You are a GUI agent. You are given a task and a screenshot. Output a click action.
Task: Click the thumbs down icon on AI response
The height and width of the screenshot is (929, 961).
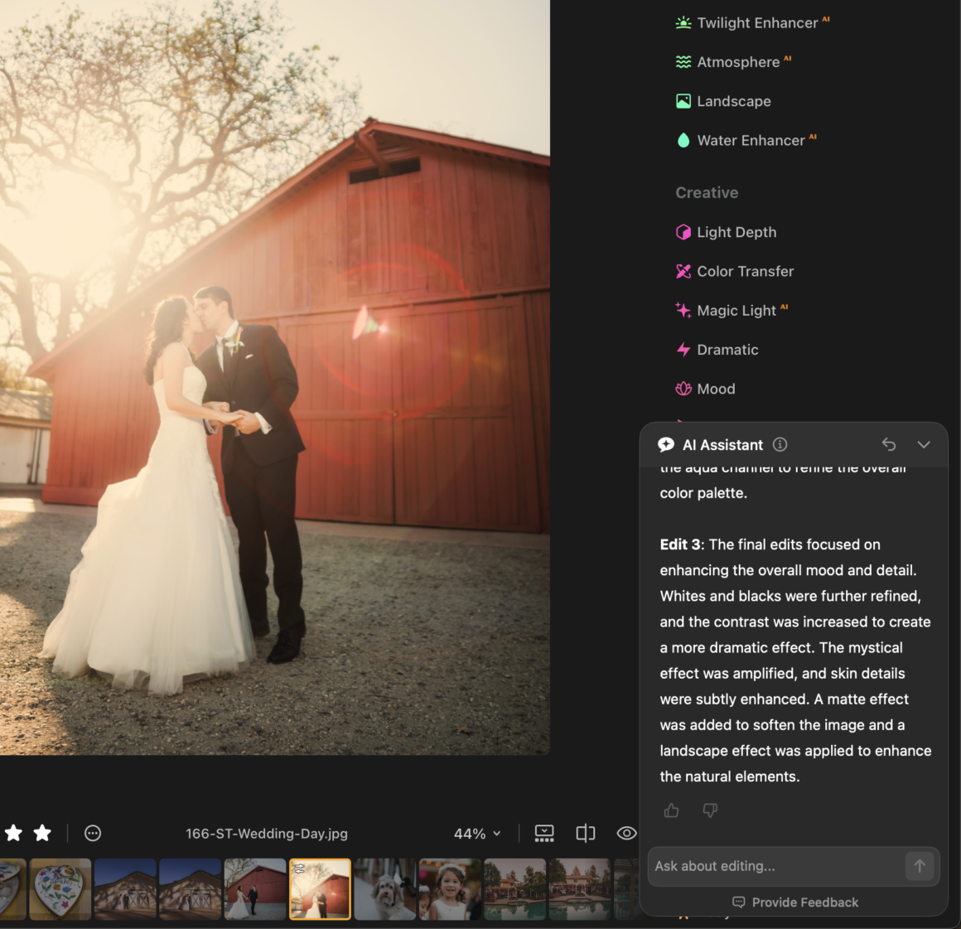tap(710, 810)
